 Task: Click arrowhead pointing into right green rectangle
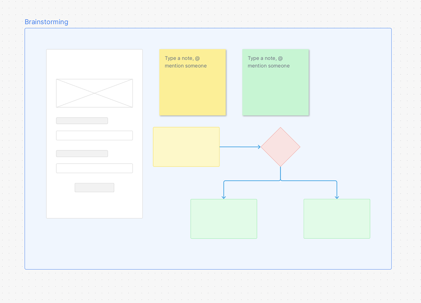pos(337,197)
